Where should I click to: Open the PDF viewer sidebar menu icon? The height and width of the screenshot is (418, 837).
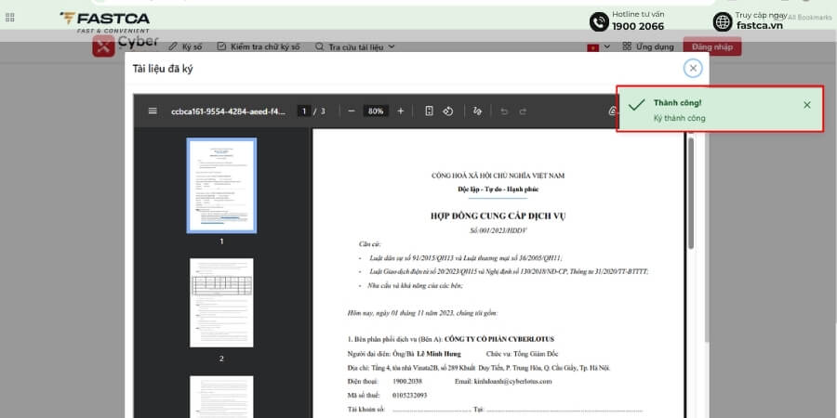point(153,111)
